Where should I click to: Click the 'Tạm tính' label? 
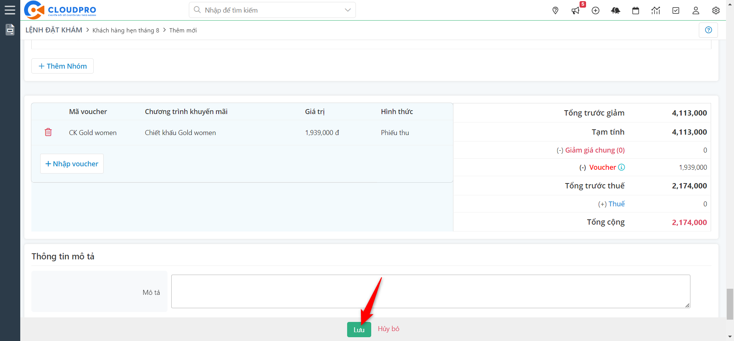coord(608,132)
